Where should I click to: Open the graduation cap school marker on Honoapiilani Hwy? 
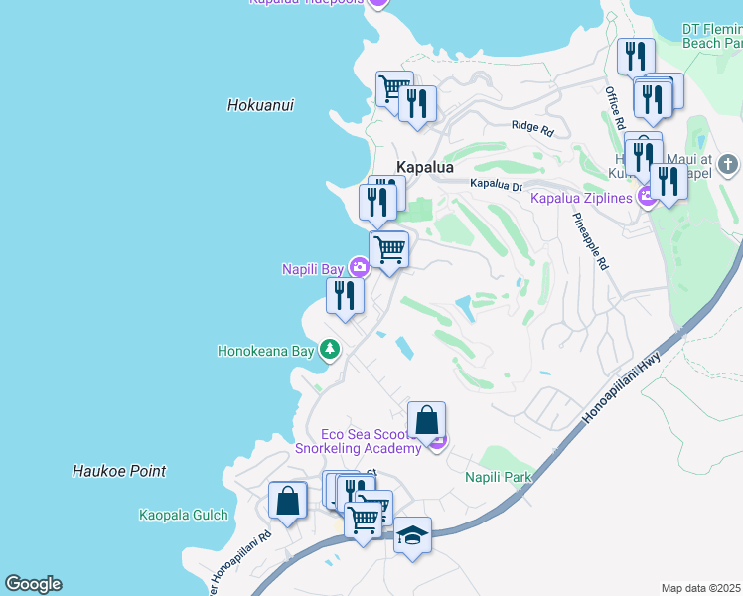[412, 534]
